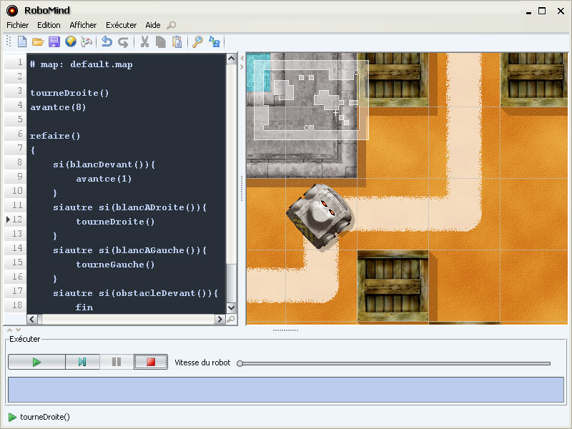The width and height of the screenshot is (572, 429).
Task: Click the toolbar drag handle grip
Action: coord(9,41)
